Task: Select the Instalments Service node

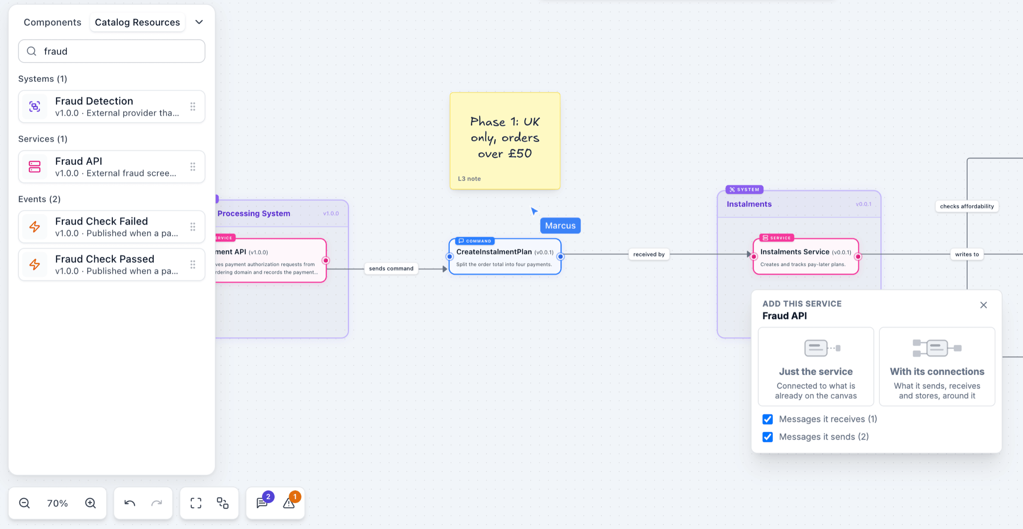Action: [x=806, y=256]
